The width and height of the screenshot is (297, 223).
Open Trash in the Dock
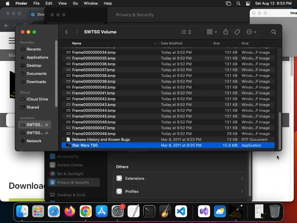click(275, 211)
